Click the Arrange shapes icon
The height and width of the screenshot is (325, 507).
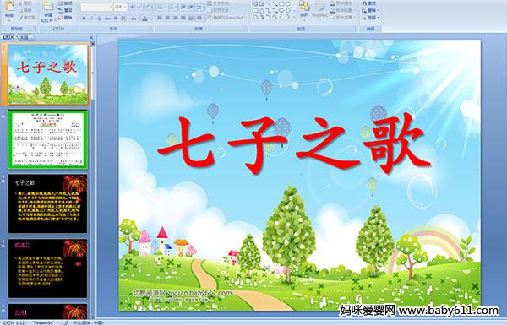[304, 10]
